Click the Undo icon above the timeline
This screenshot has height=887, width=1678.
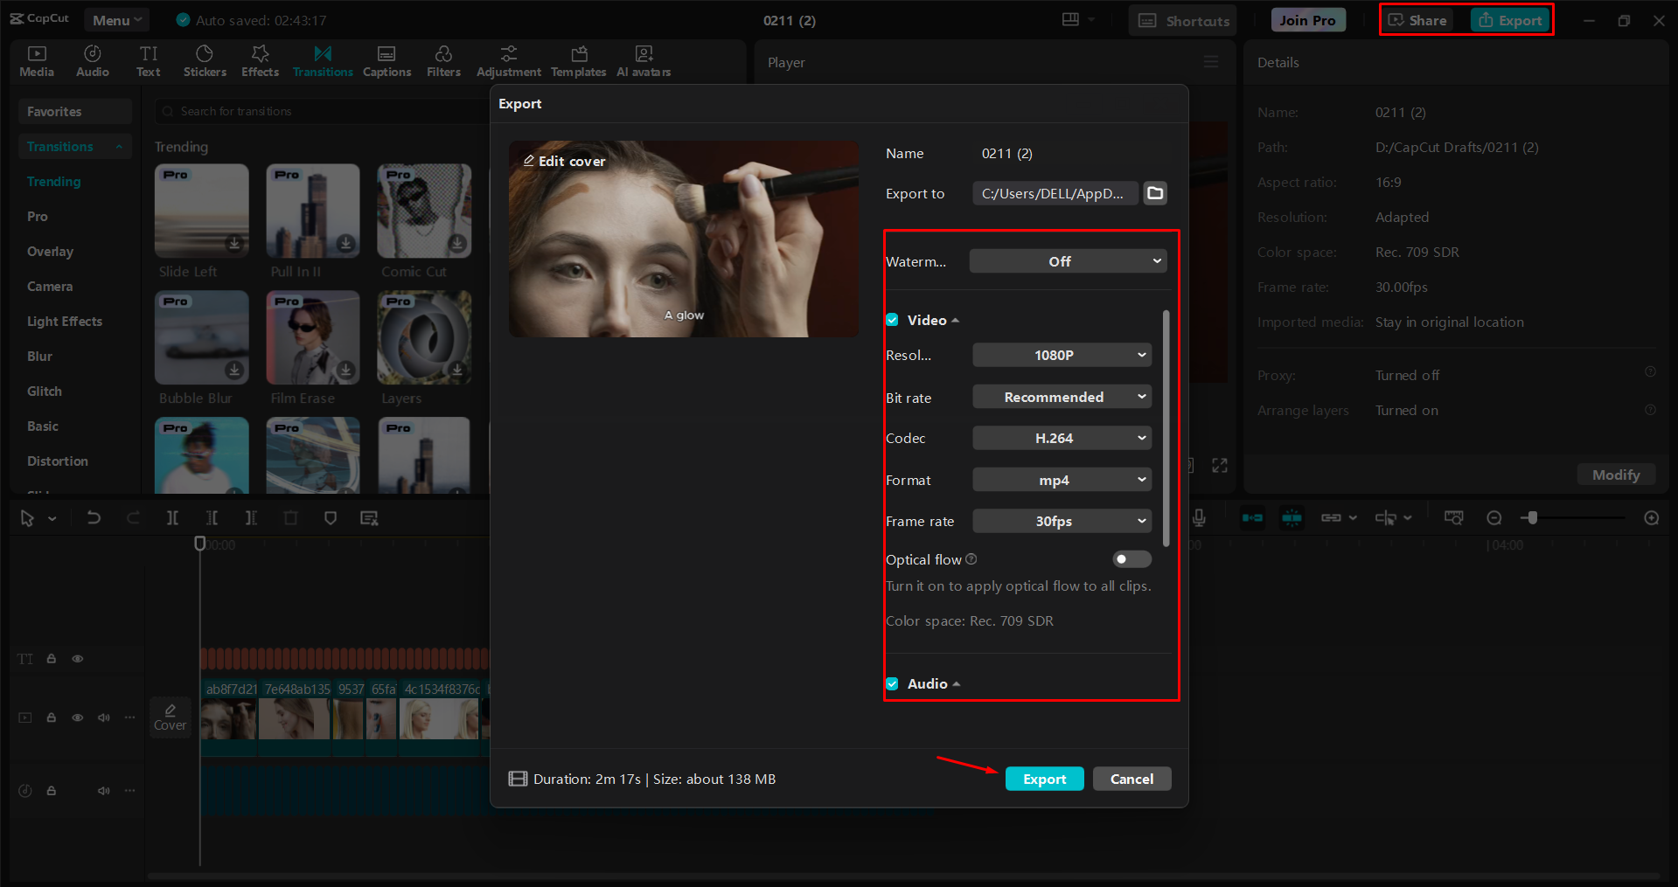94,517
